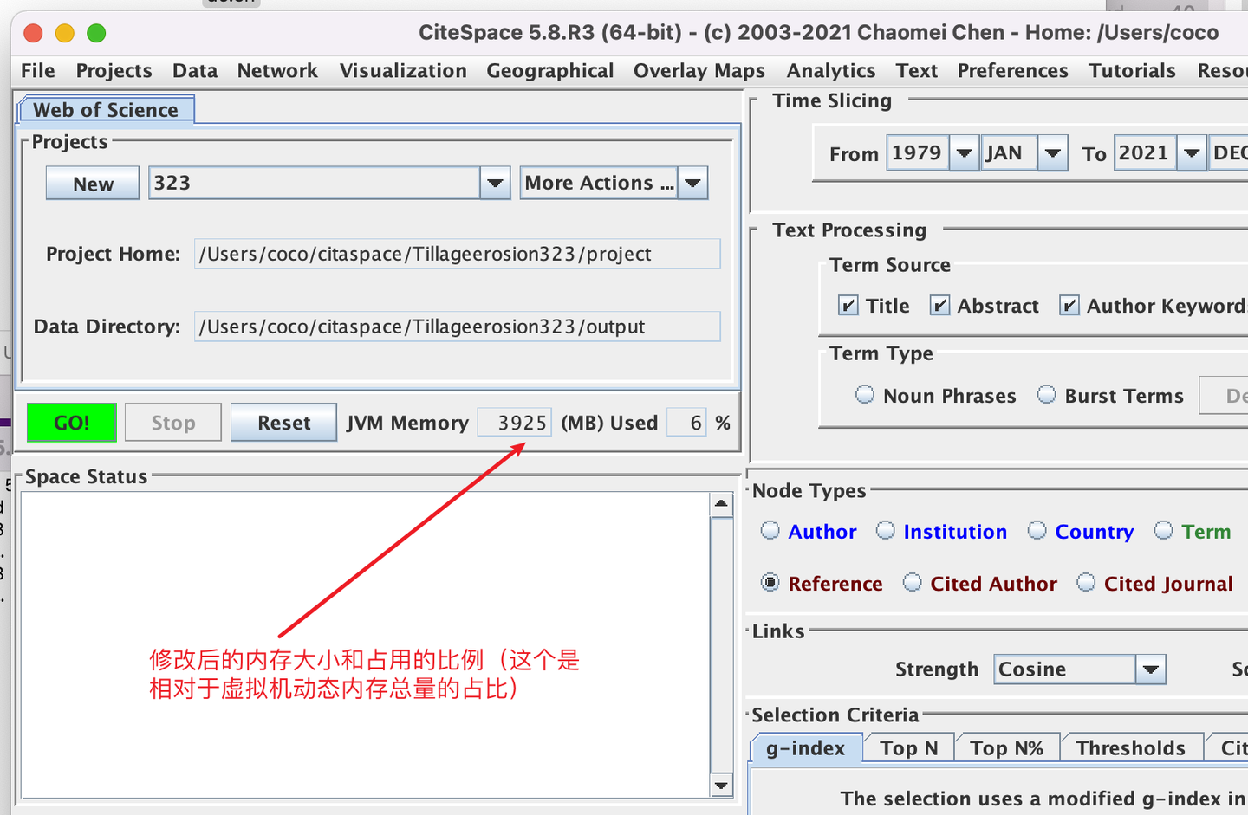
Task: Select the Burst Terms radio button
Action: (x=1047, y=395)
